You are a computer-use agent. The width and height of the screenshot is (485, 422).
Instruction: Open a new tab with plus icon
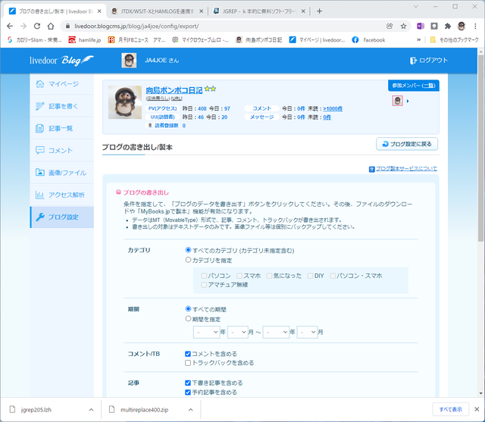(x=320, y=11)
